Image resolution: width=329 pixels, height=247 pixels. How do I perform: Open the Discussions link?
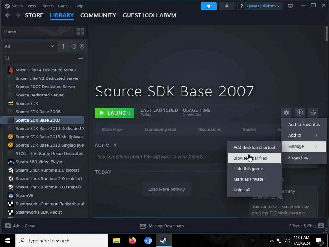tap(209, 129)
